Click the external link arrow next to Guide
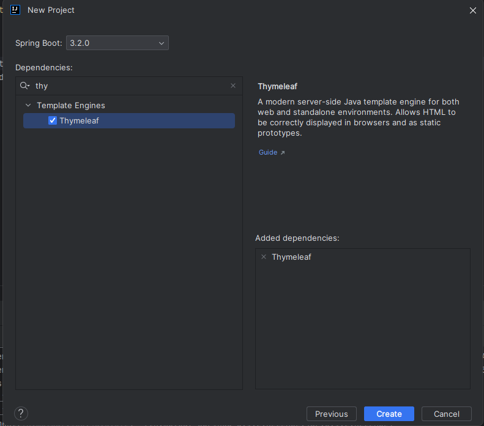This screenshot has width=484, height=426. 283,153
